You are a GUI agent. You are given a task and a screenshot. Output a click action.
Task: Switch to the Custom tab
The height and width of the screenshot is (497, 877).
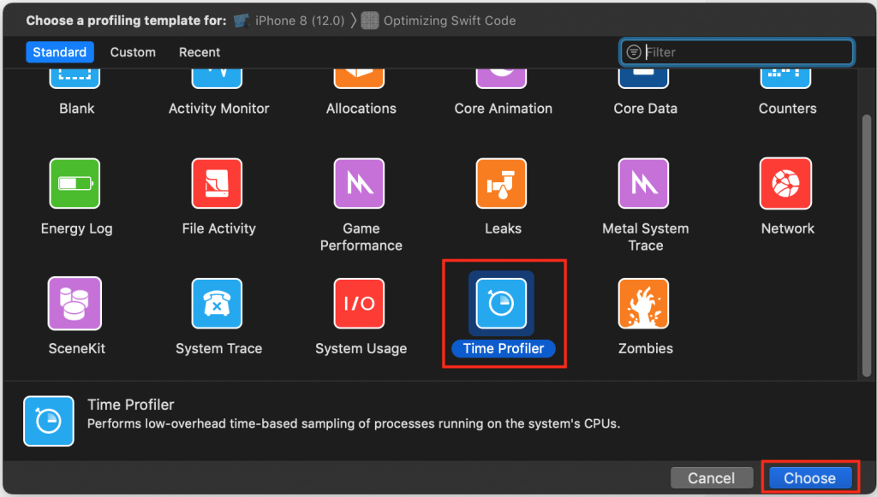click(x=133, y=52)
